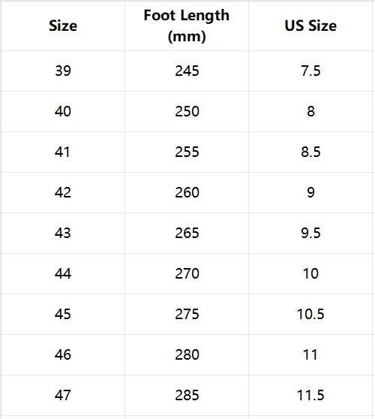Click the foot length 280 cell
375x419 pixels.
point(187,355)
